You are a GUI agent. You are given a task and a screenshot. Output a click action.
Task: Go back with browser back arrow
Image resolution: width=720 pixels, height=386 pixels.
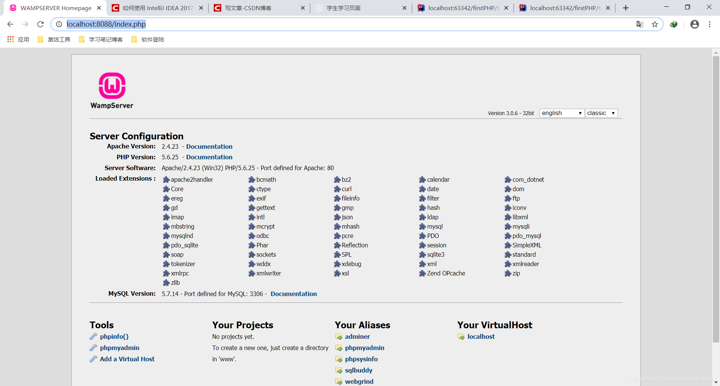(10, 24)
